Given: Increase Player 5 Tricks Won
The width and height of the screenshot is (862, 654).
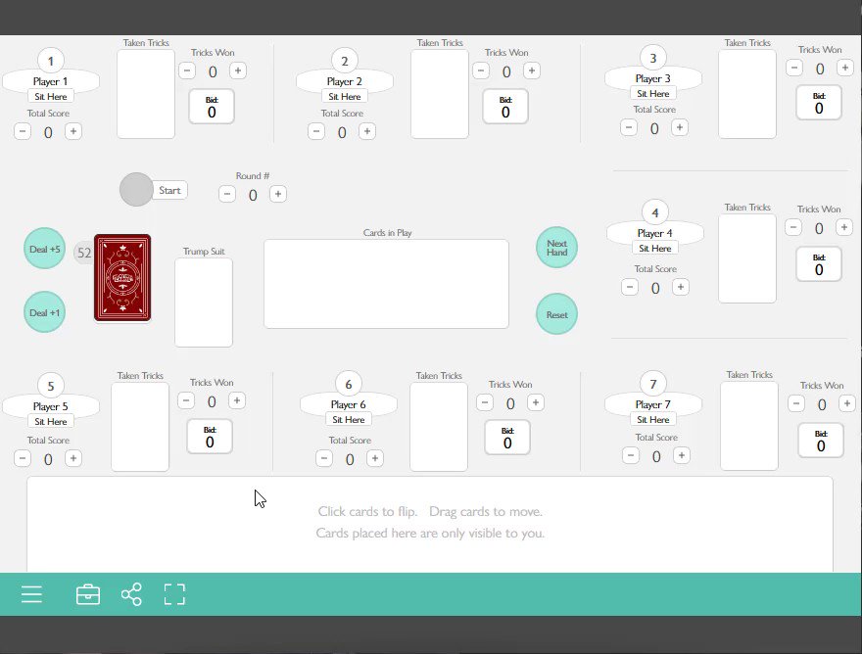Looking at the screenshot, I should (237, 400).
